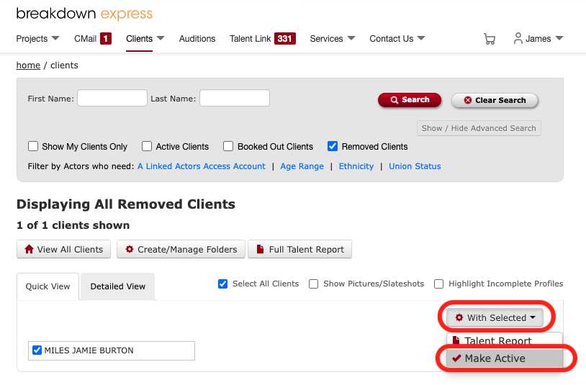Click the house icon on View All Clients

click(29, 249)
